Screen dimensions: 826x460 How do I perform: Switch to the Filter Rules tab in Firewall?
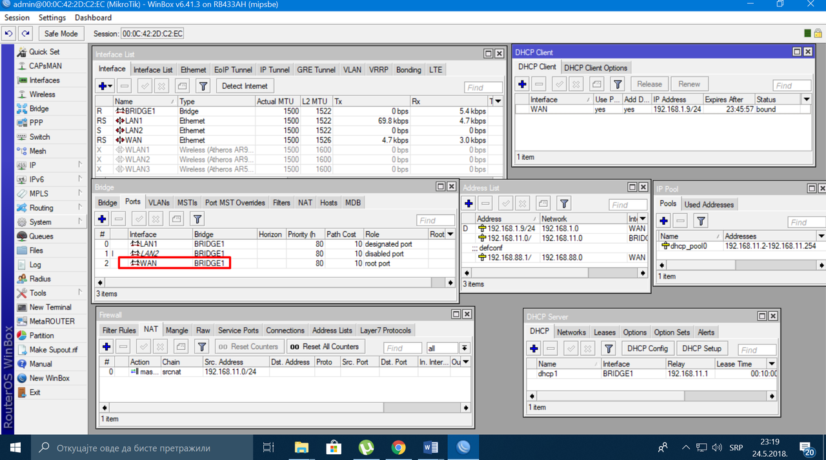pos(119,330)
